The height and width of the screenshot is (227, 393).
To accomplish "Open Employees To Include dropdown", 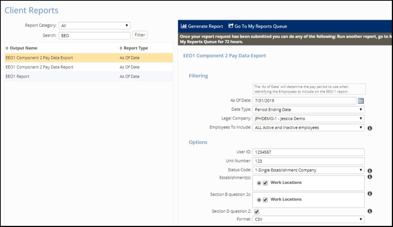I will pyautogui.click(x=308, y=128).
